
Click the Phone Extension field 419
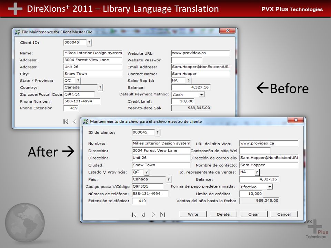[x=71, y=108]
